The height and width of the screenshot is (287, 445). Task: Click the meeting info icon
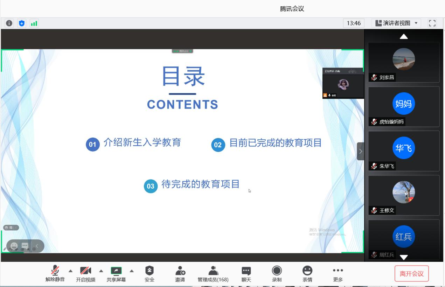click(9, 23)
